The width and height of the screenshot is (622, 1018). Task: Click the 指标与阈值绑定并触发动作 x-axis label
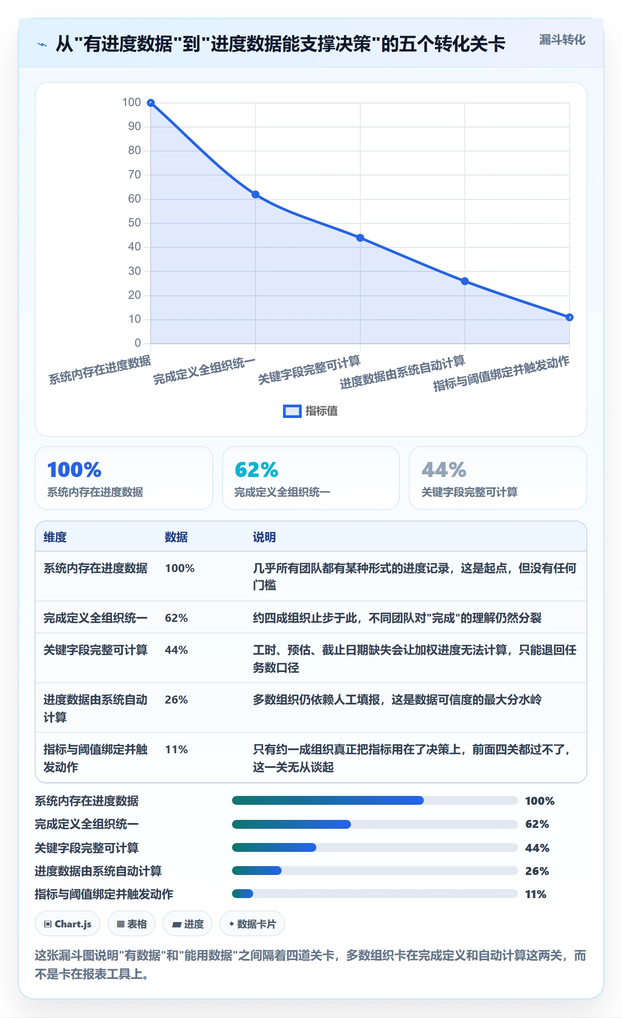[501, 374]
